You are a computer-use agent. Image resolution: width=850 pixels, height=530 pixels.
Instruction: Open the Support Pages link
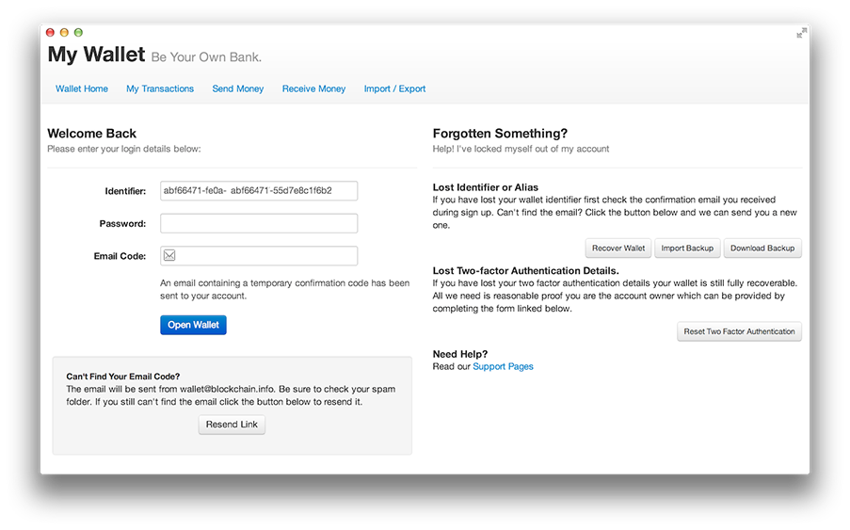click(x=503, y=367)
